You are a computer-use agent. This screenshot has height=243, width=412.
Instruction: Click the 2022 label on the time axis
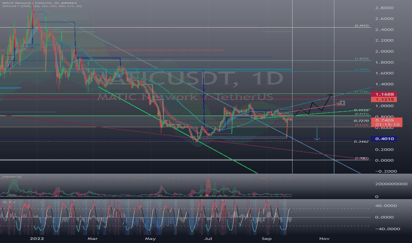point(37,239)
